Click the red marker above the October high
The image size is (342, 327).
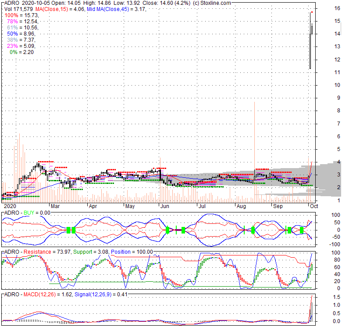(x=312, y=12)
